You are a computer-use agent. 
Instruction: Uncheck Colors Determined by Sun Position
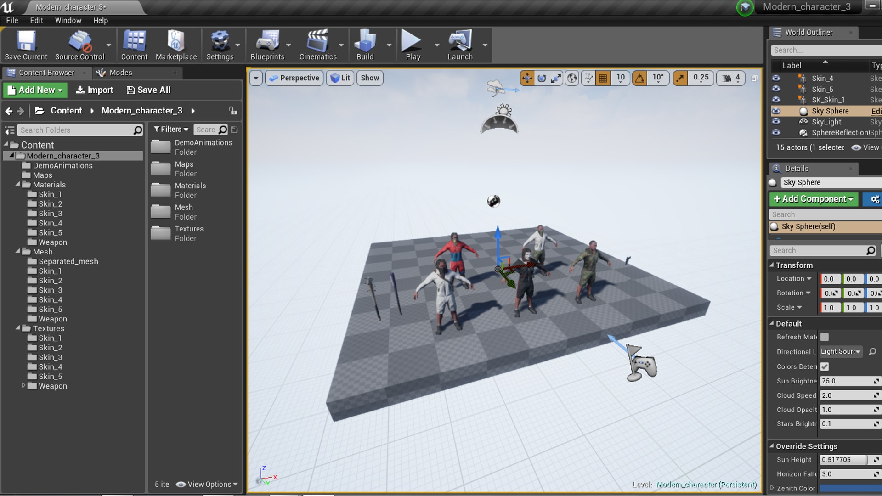825,366
